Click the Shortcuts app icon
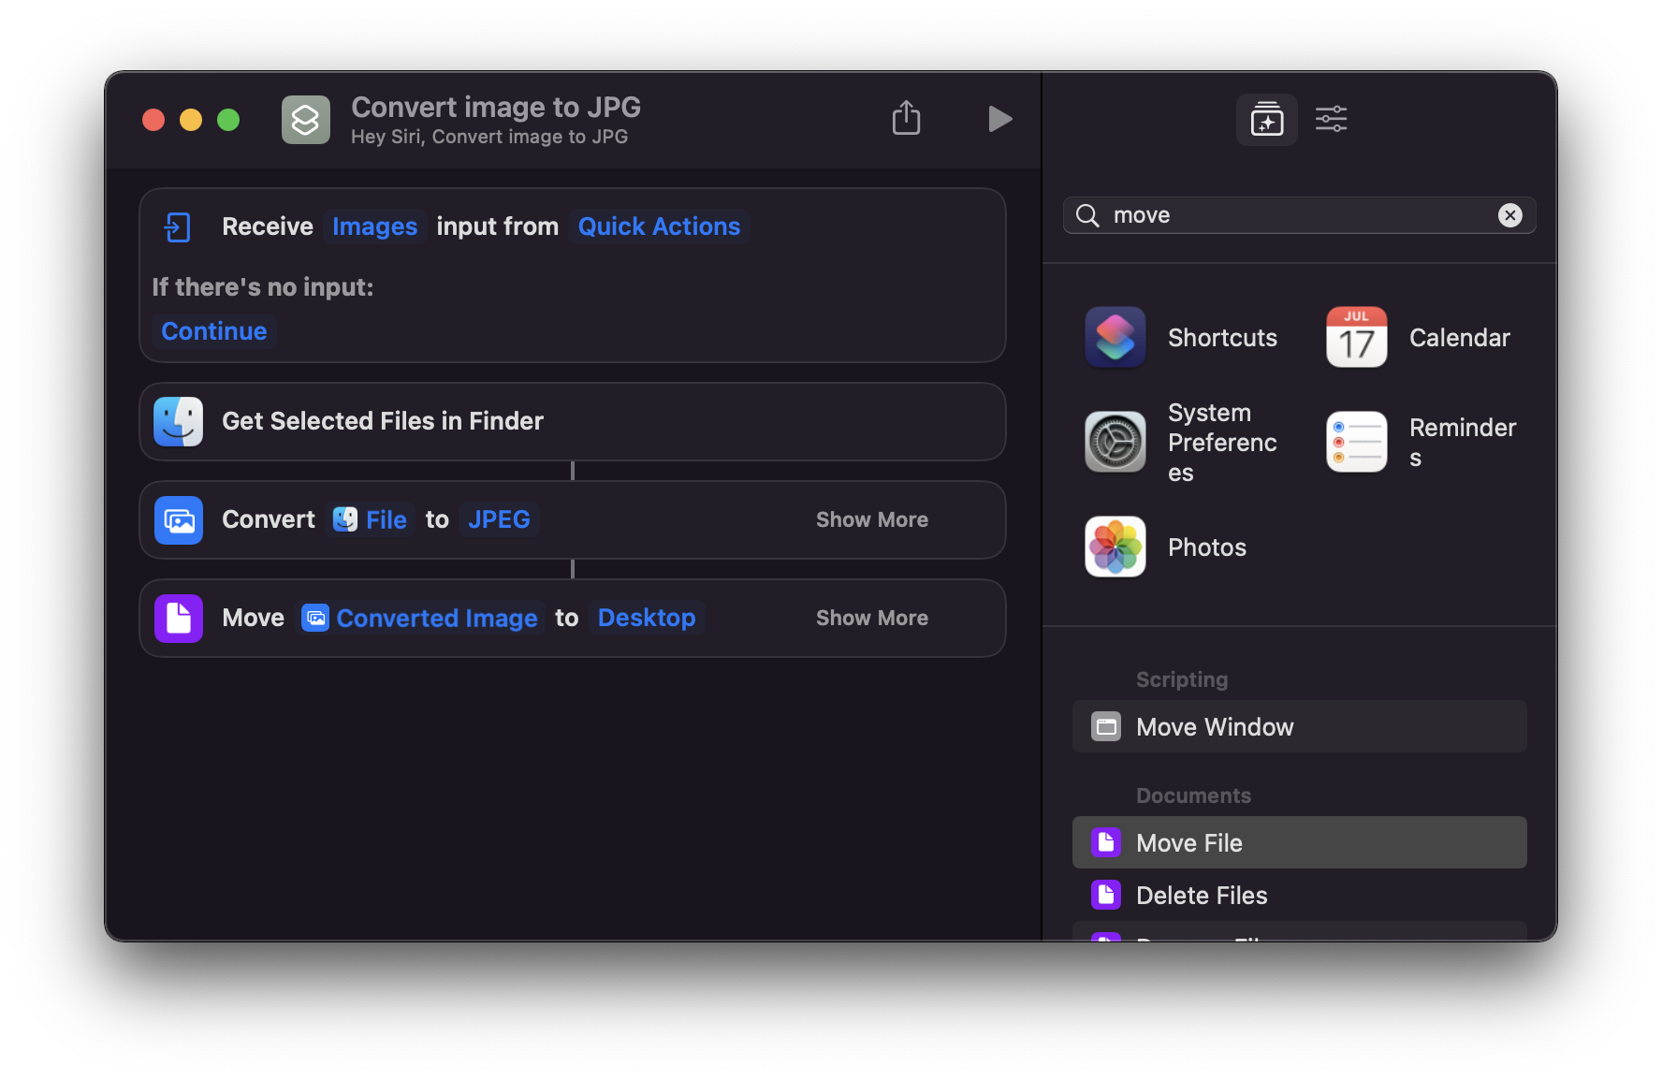 coord(1115,338)
